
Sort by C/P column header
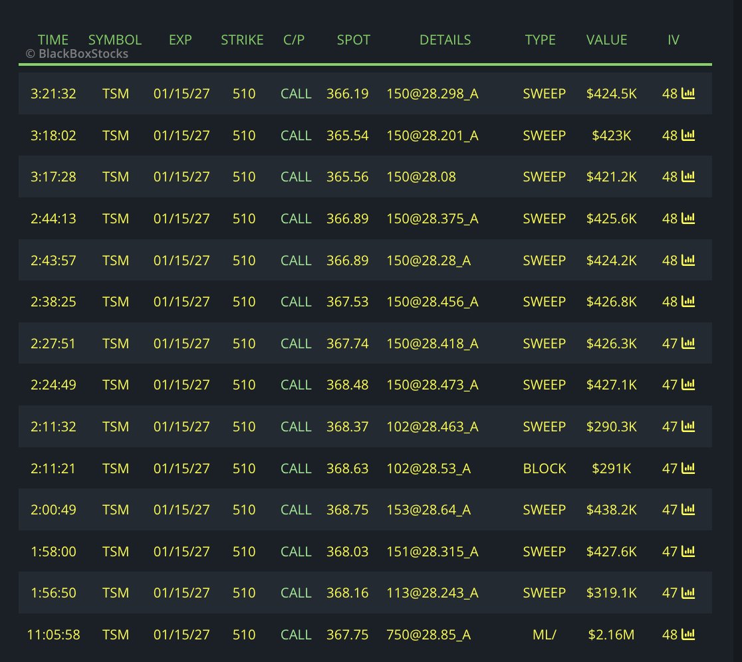294,40
